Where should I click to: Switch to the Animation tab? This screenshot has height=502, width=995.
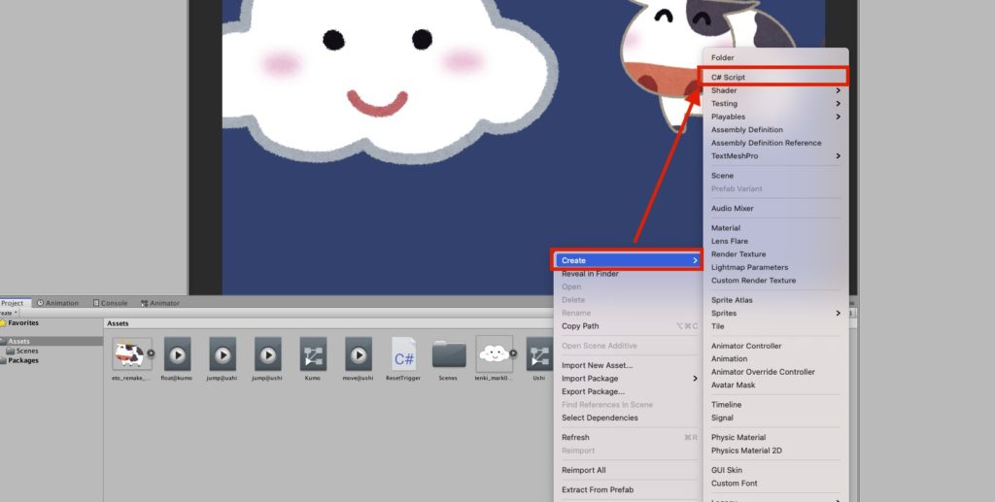(x=57, y=303)
